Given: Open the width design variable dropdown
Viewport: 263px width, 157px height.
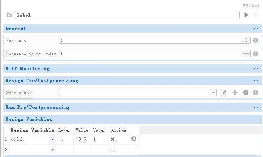Looking at the screenshot, I should pyautogui.click(x=52, y=139).
